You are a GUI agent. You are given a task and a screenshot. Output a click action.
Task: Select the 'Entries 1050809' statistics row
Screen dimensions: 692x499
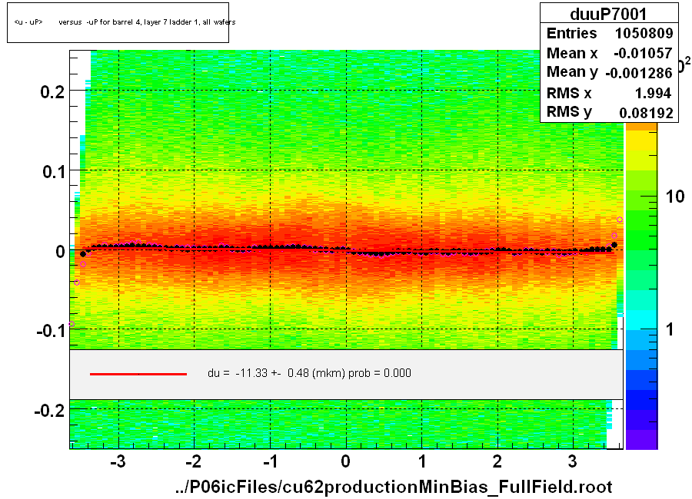(610, 33)
